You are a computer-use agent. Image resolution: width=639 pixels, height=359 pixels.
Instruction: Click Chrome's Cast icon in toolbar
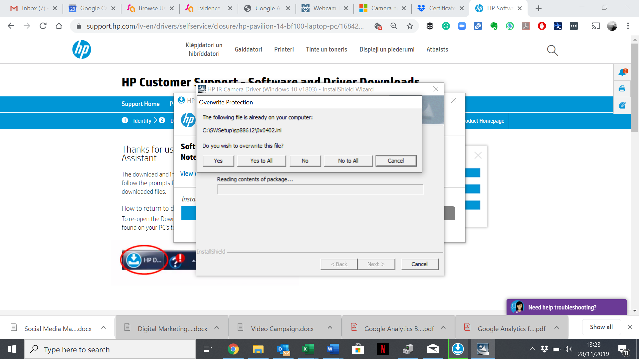pos(595,26)
